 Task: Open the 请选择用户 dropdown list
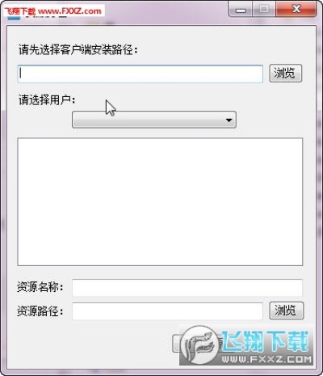click(x=154, y=120)
